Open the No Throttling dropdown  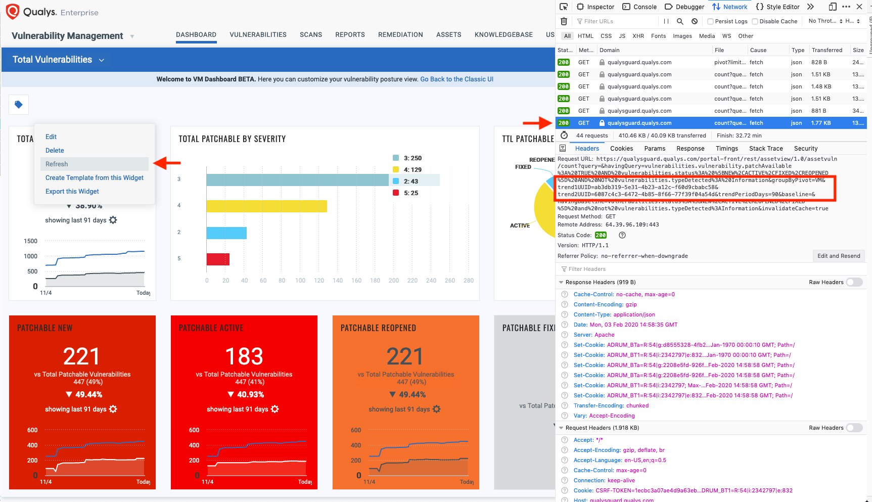click(x=823, y=21)
